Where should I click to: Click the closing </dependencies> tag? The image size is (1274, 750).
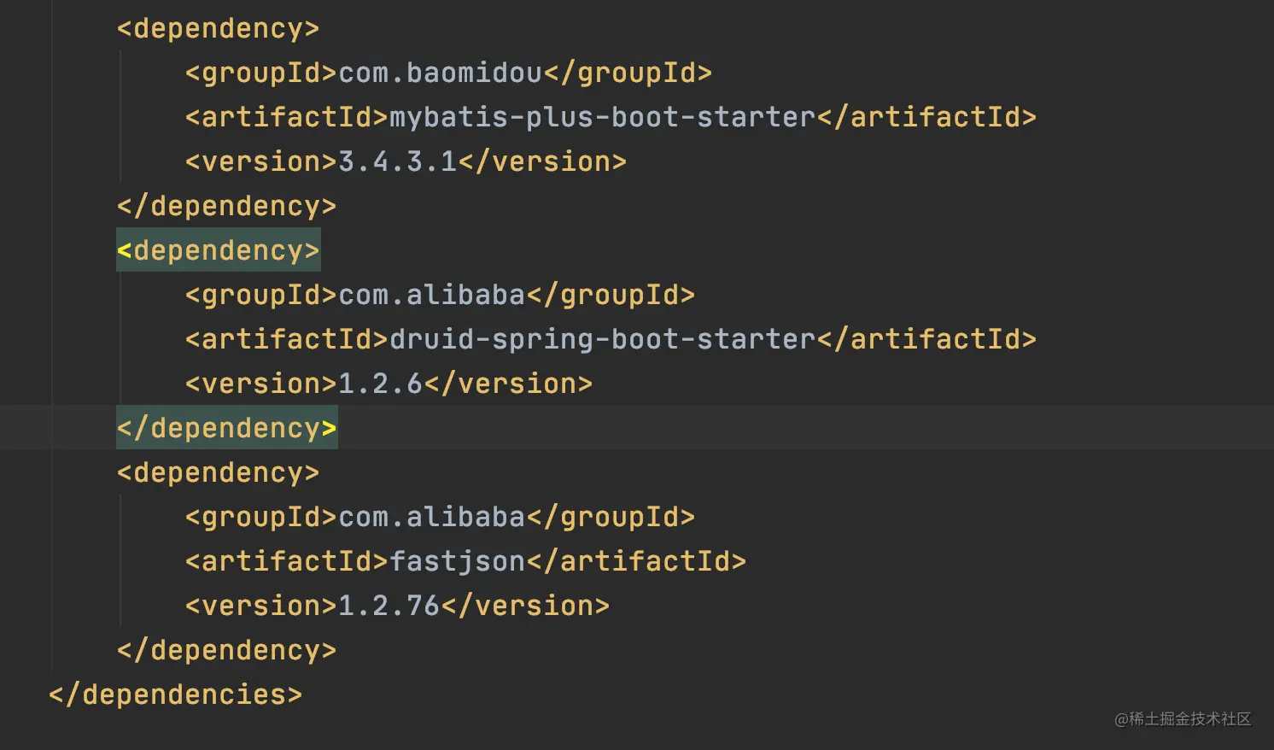click(x=176, y=694)
